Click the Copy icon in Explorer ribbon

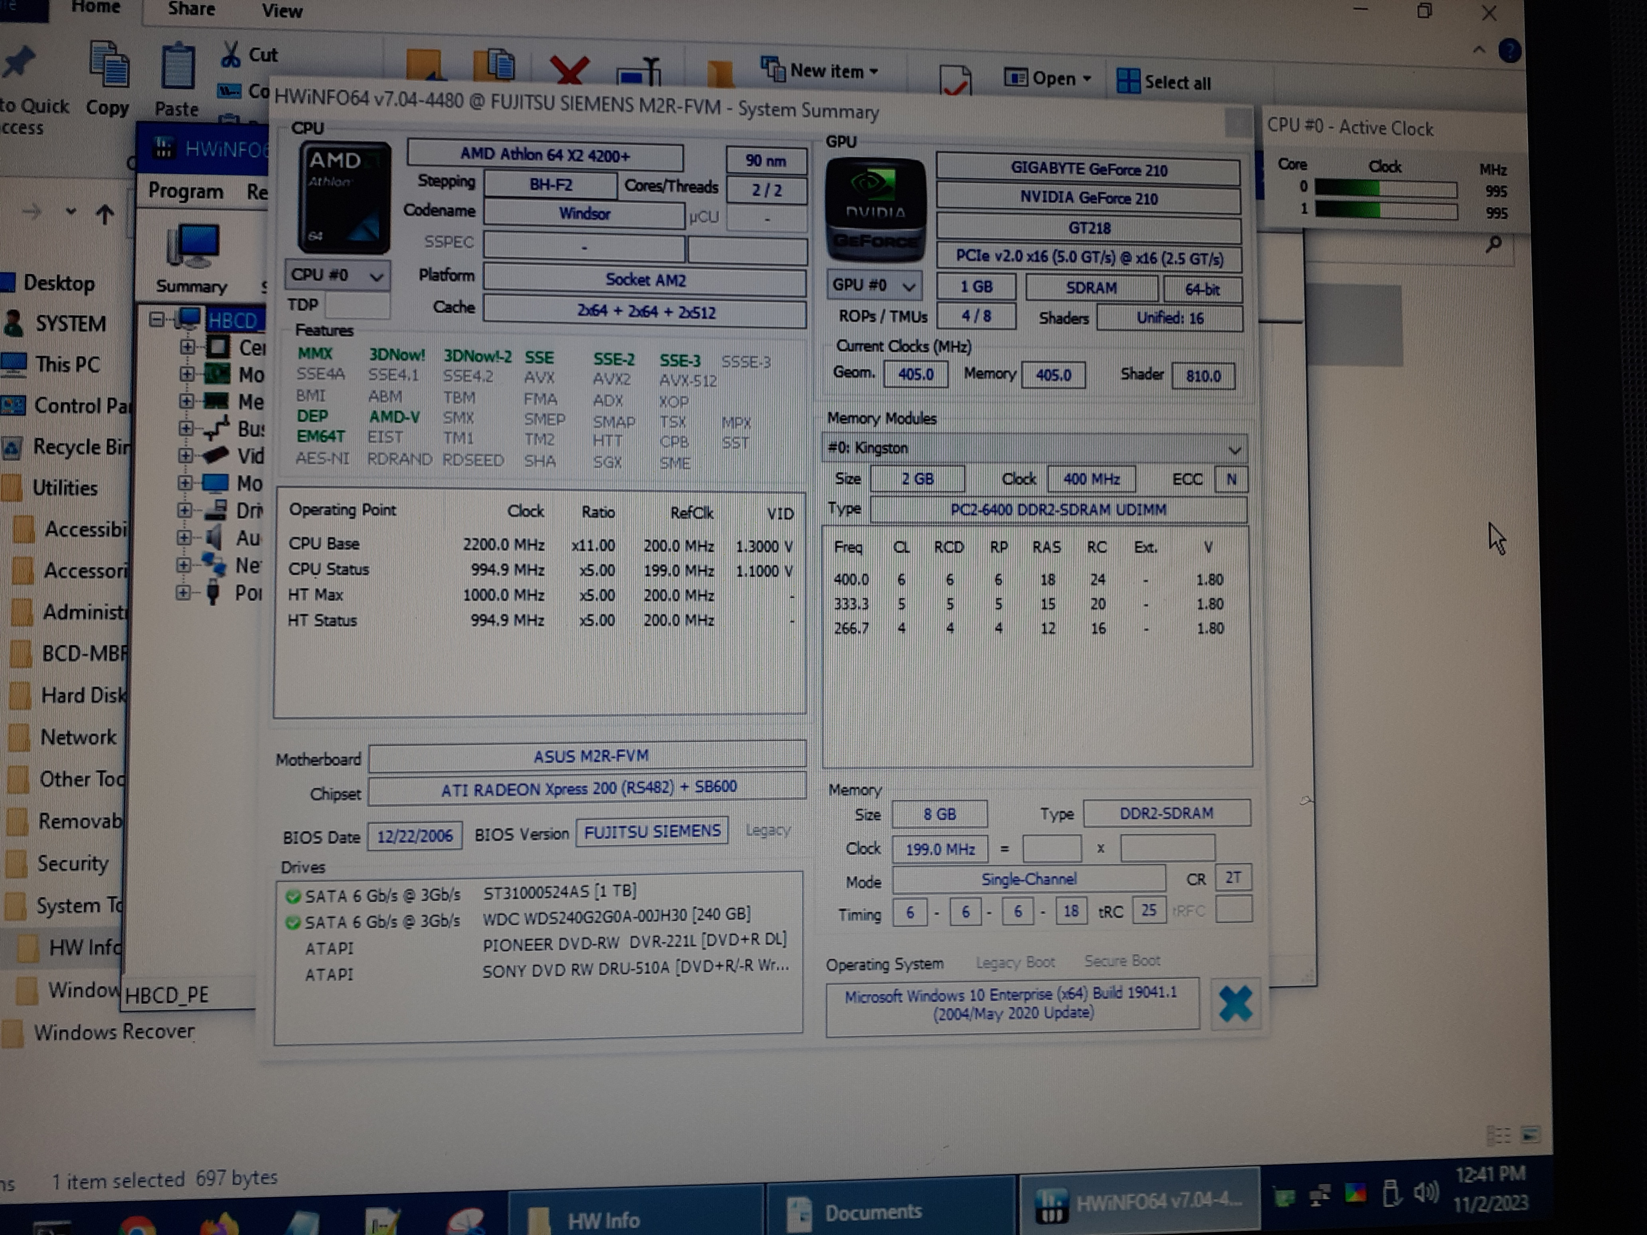coord(109,65)
